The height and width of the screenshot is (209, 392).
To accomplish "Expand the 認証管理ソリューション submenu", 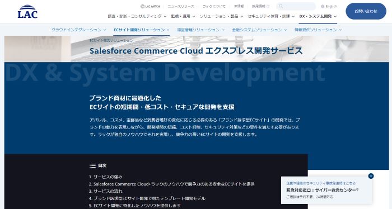I will coord(200,30).
